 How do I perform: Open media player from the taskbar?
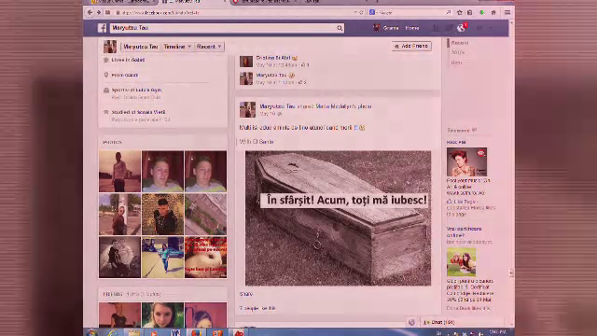(154, 333)
